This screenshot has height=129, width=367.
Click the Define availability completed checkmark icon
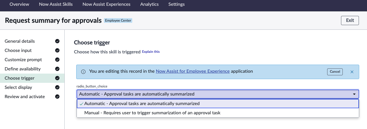(x=57, y=69)
